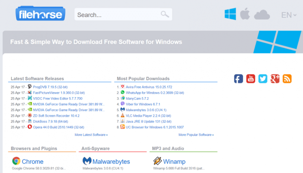Click the VSDC Free Video Editor icon
The image size is (303, 173).
30,98
